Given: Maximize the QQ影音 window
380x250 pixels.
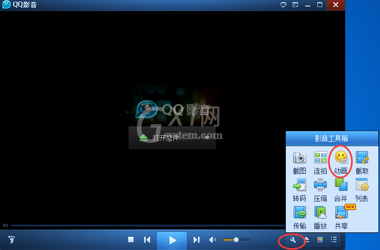Looking at the screenshot, I should 320,5.
